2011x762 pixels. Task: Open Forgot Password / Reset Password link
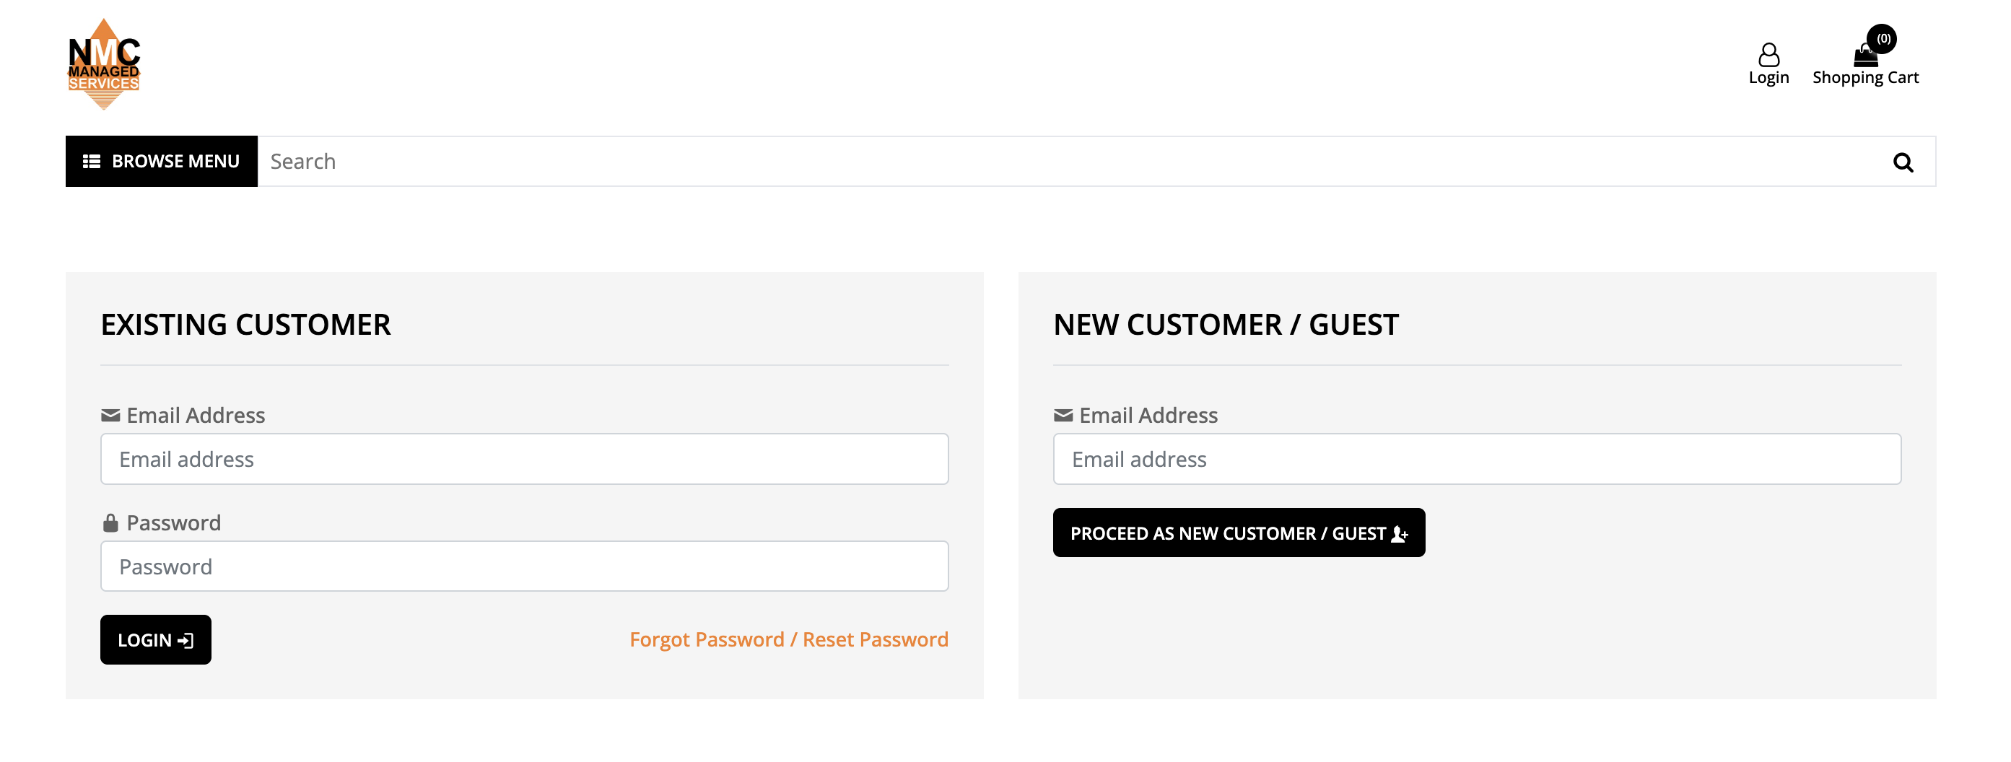[x=788, y=639]
